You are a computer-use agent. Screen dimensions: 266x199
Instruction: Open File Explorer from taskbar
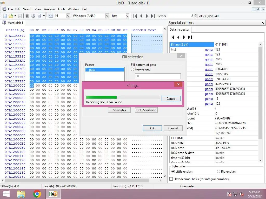click(x=21, y=194)
